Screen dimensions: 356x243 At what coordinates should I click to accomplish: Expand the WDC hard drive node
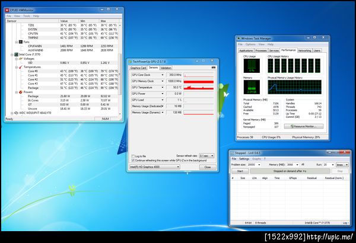(x=12, y=113)
